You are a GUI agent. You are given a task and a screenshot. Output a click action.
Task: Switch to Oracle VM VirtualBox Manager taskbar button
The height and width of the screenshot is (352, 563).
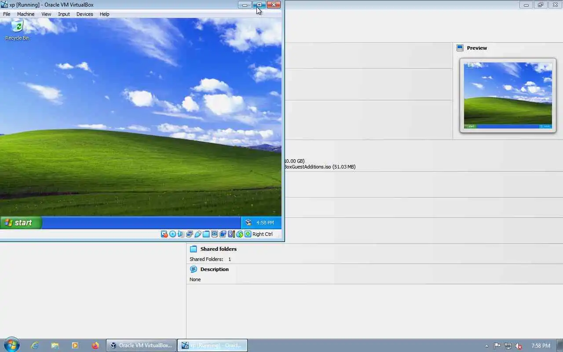141,345
